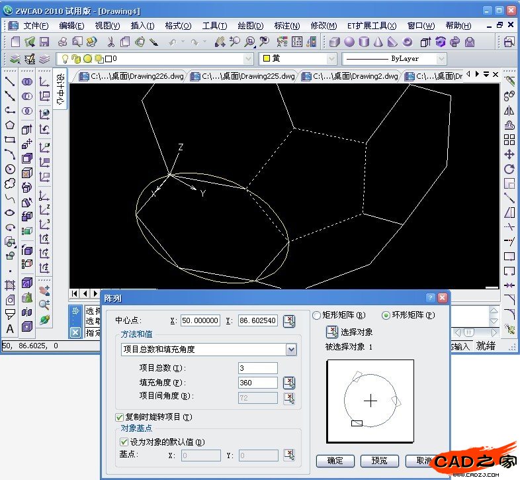The height and width of the screenshot is (480, 520).
Task: Click array preview thumbnail
Action: click(370, 401)
